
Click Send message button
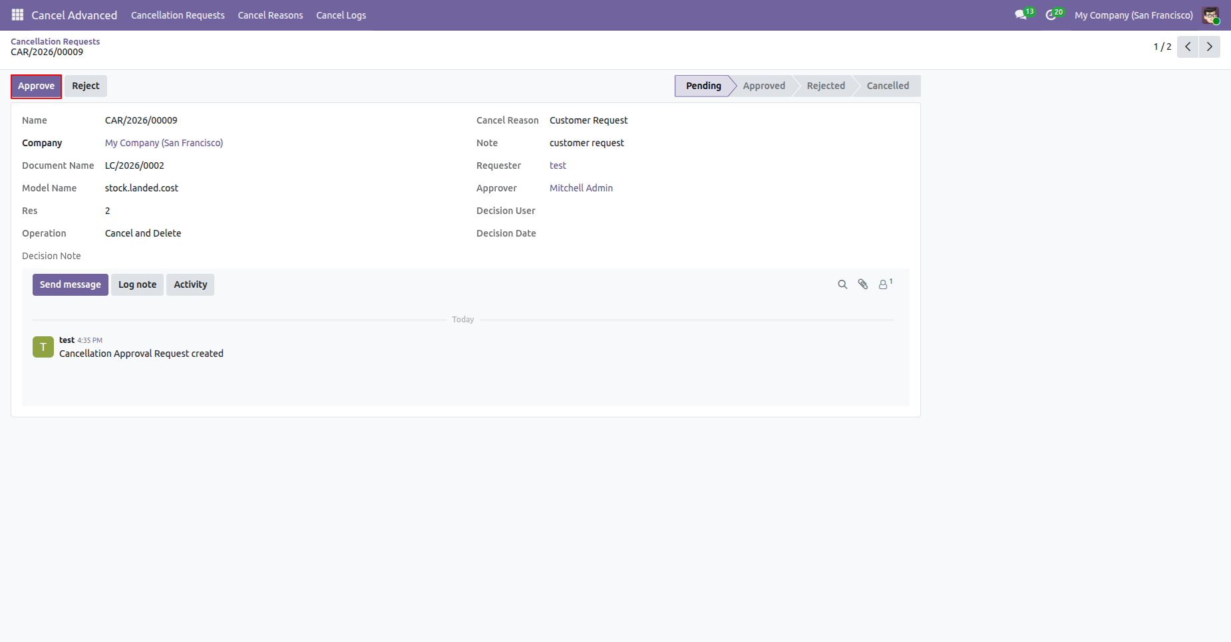tap(71, 284)
